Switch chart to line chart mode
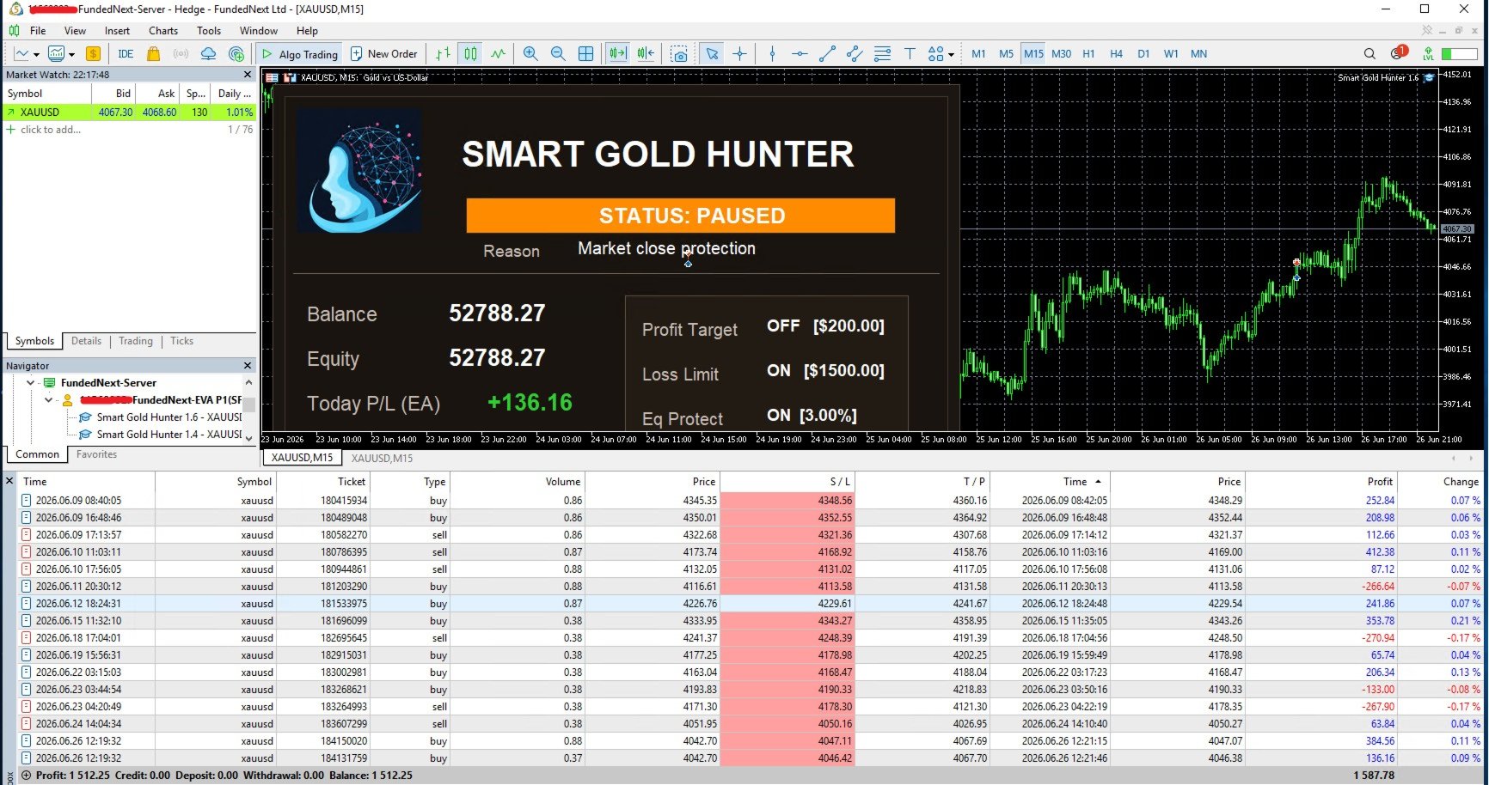Screen dimensions: 1489x785 coord(499,53)
